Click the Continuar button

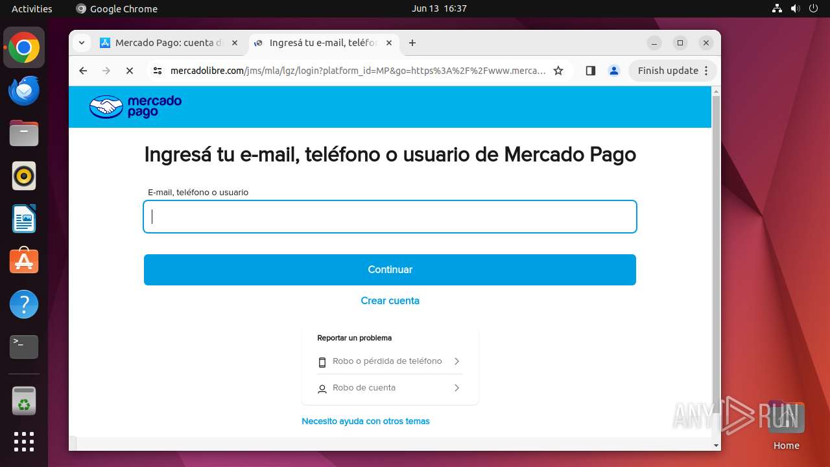pyautogui.click(x=390, y=270)
